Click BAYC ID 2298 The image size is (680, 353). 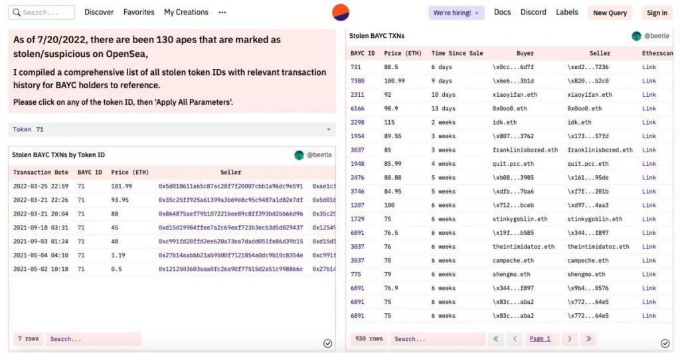tap(357, 123)
